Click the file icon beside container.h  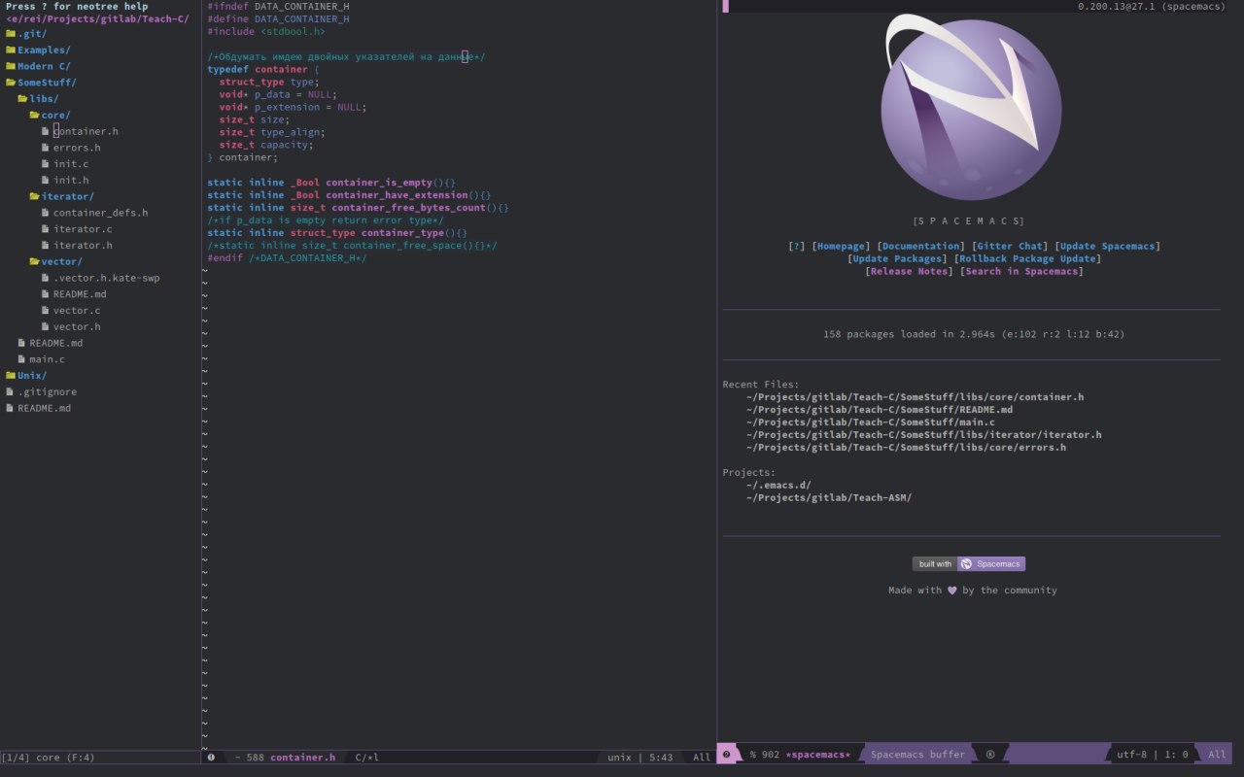pos(45,131)
